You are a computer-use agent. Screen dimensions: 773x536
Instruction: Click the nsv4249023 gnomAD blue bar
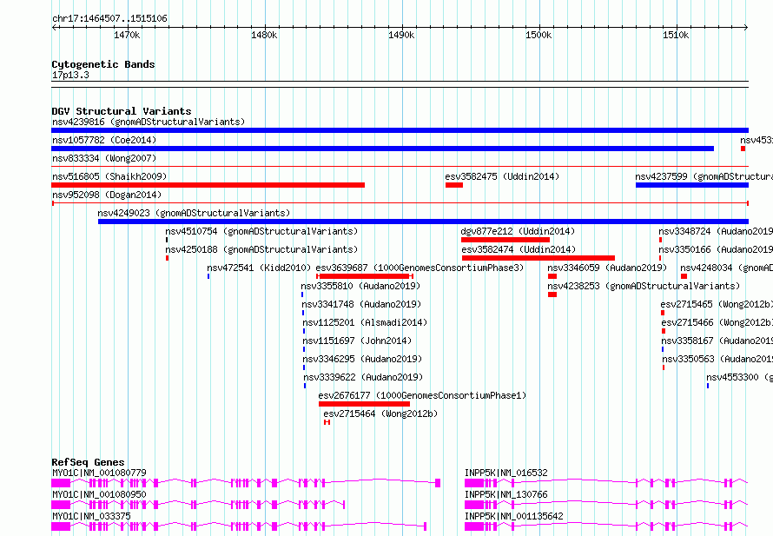coord(423,222)
